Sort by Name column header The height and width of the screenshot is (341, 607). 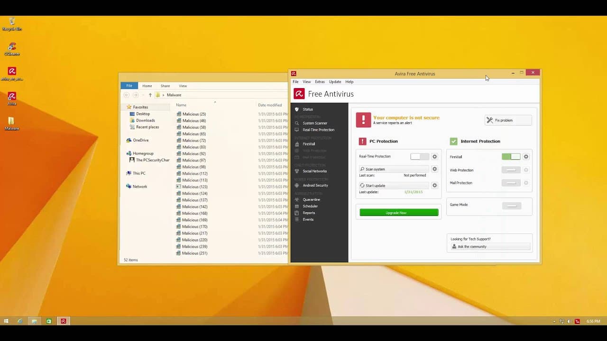pyautogui.click(x=181, y=105)
